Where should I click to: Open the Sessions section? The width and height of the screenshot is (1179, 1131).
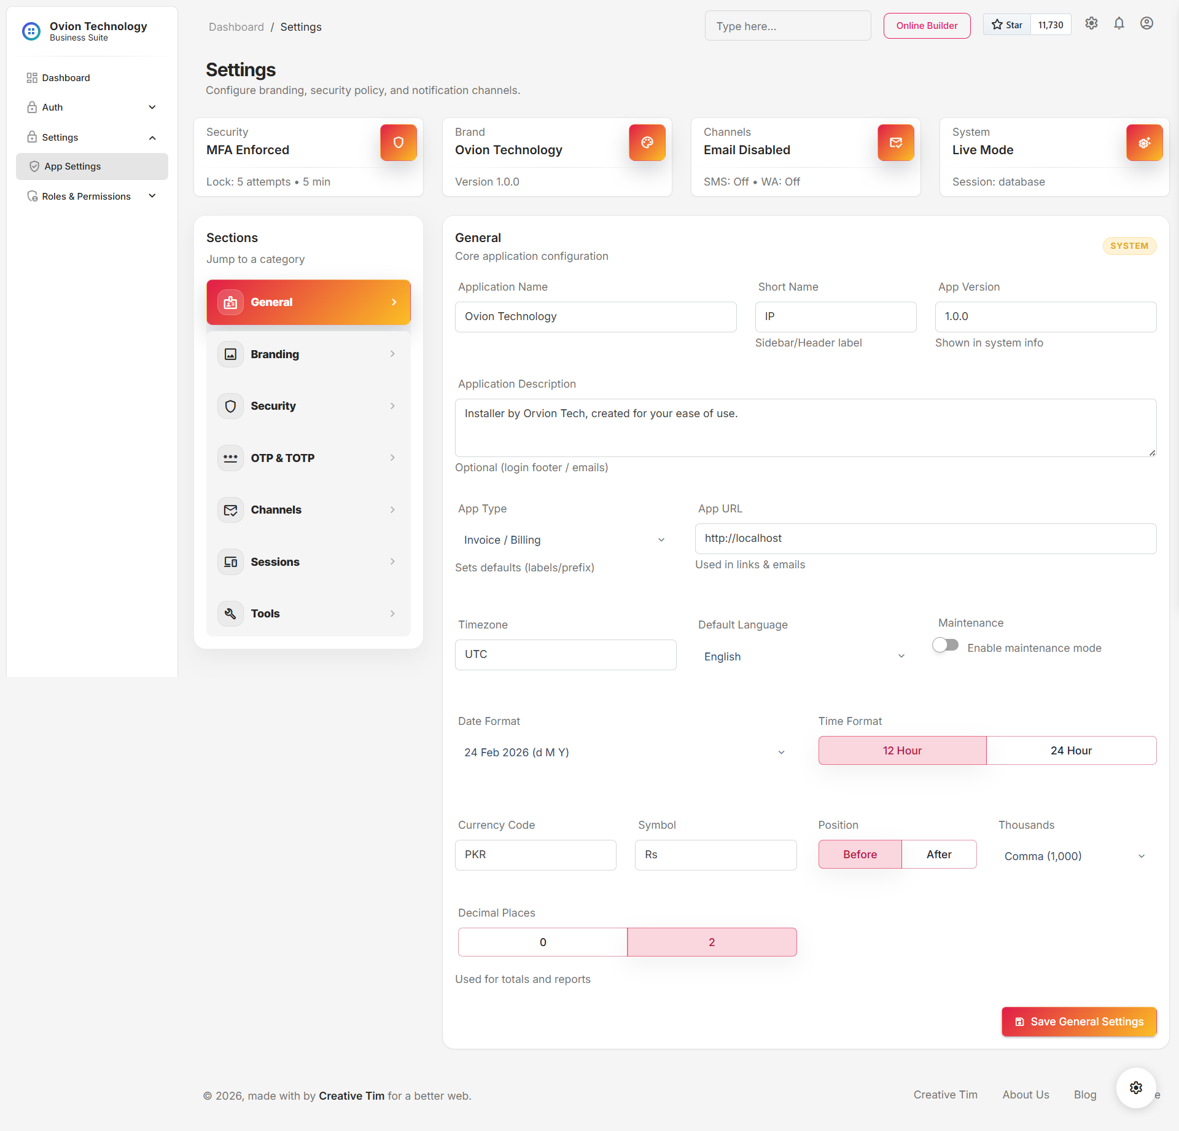[308, 561]
